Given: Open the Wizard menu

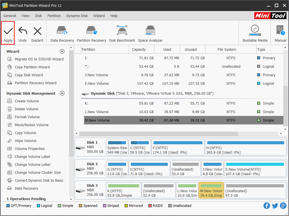Looking at the screenshot, I should (x=99, y=16).
